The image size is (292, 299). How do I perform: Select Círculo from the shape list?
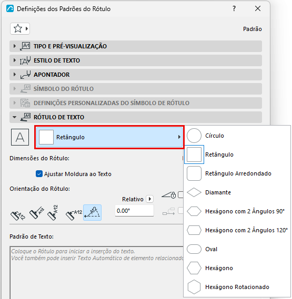coord(237,136)
